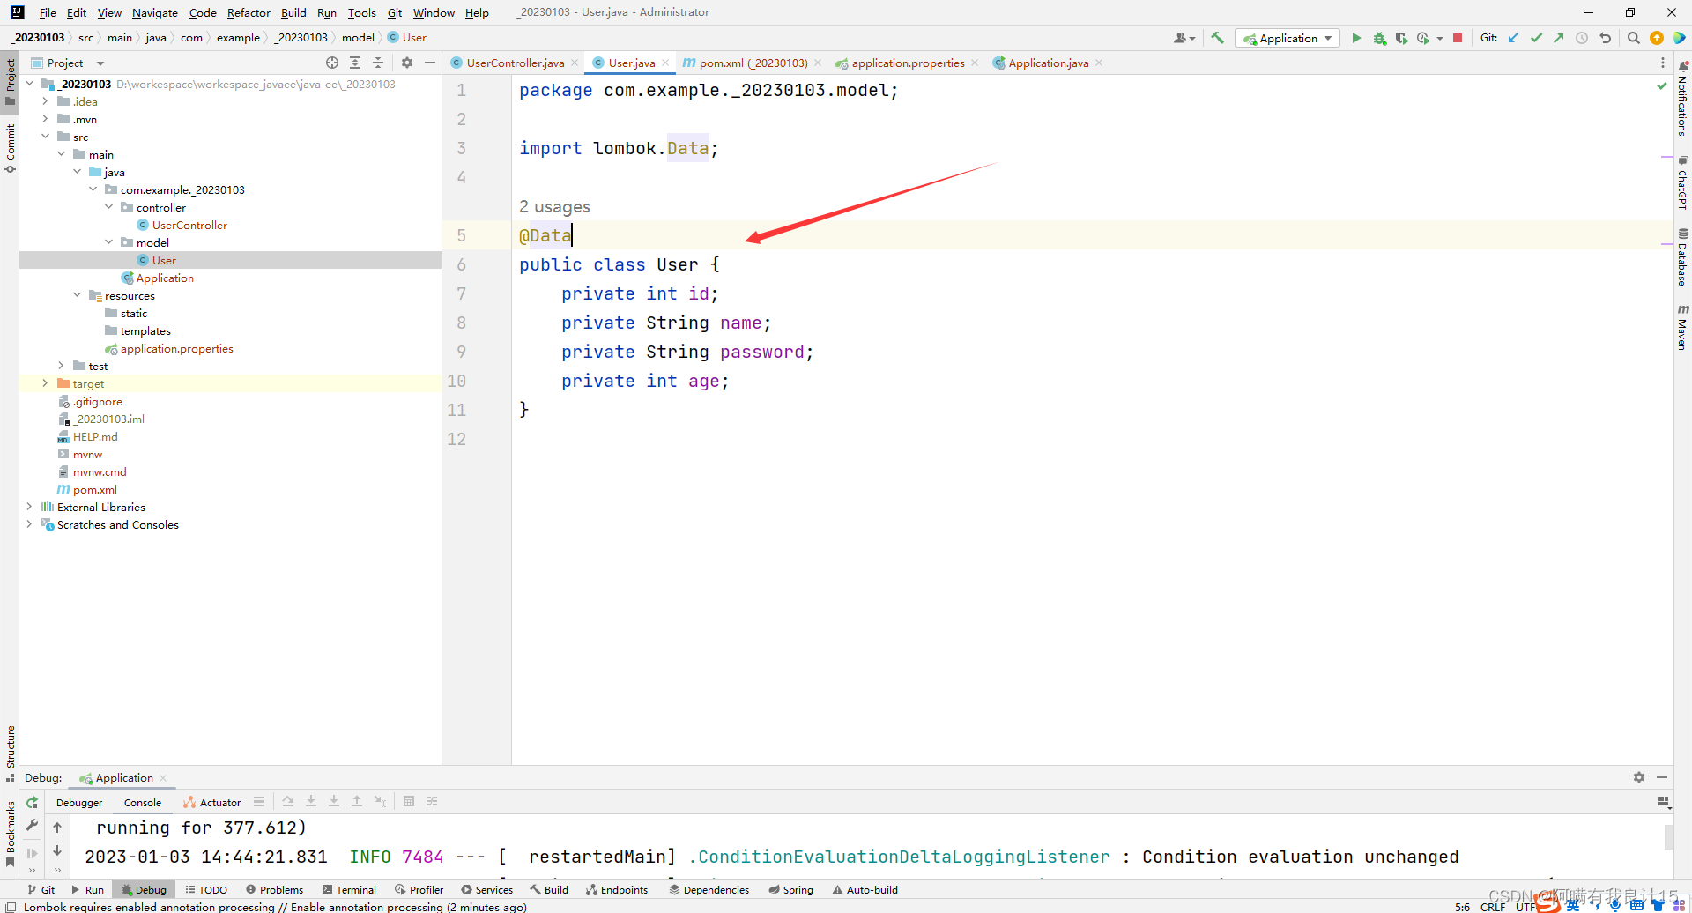This screenshot has width=1692, height=913.
Task: Build the project with the hammer icon
Action: tap(1218, 38)
